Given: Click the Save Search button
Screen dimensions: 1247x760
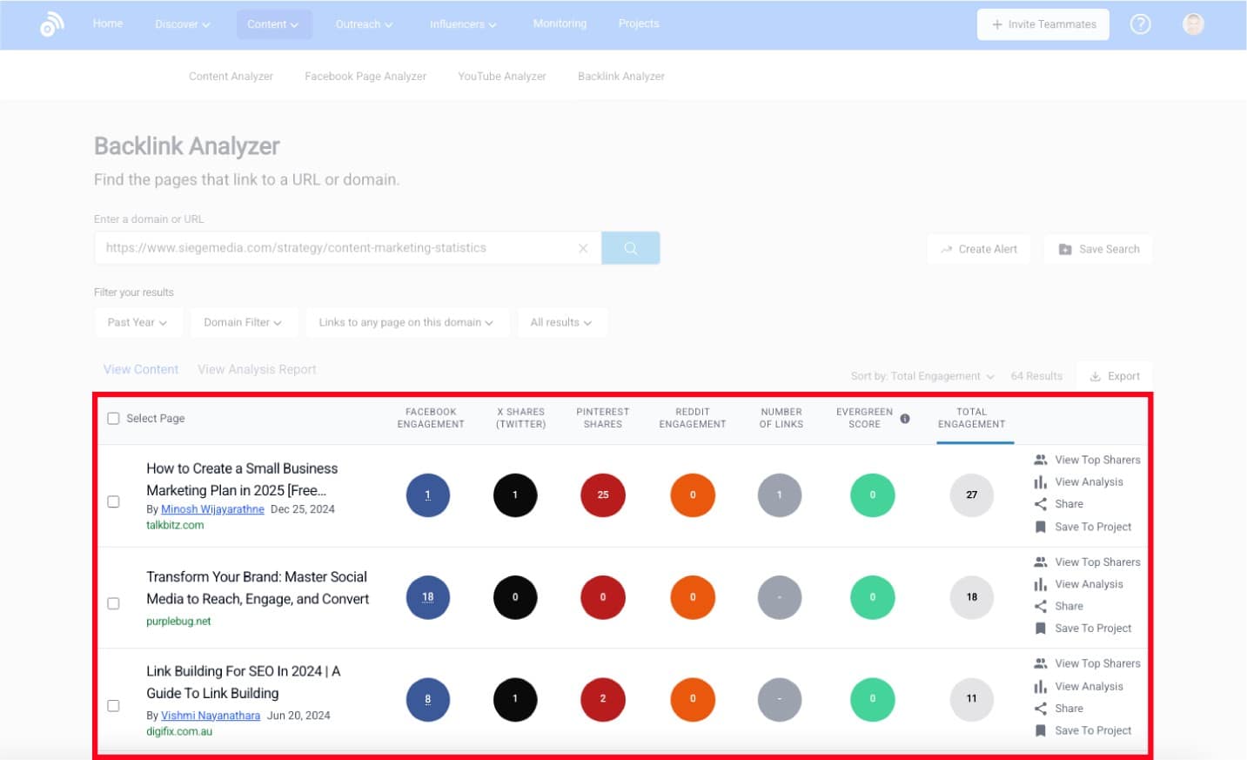Looking at the screenshot, I should pos(1098,249).
